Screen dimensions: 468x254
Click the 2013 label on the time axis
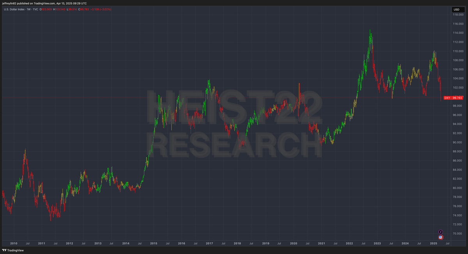(97, 243)
